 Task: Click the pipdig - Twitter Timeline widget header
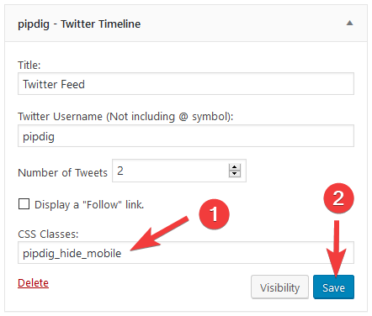coord(186,24)
